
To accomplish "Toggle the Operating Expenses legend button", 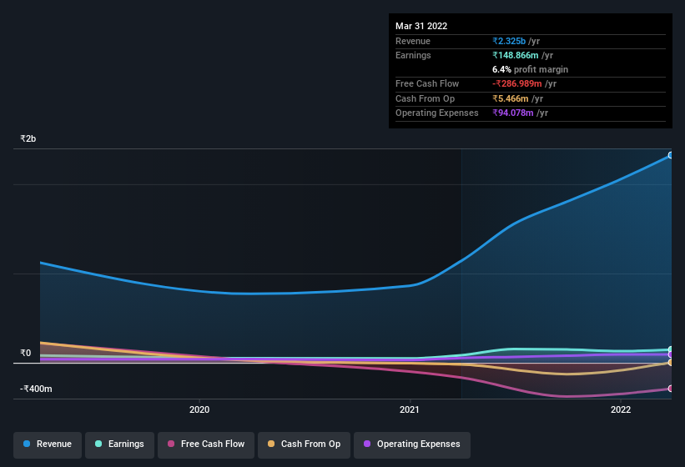I will point(412,444).
